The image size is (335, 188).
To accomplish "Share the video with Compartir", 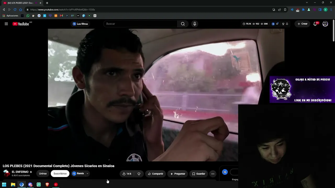I will pyautogui.click(x=155, y=174).
